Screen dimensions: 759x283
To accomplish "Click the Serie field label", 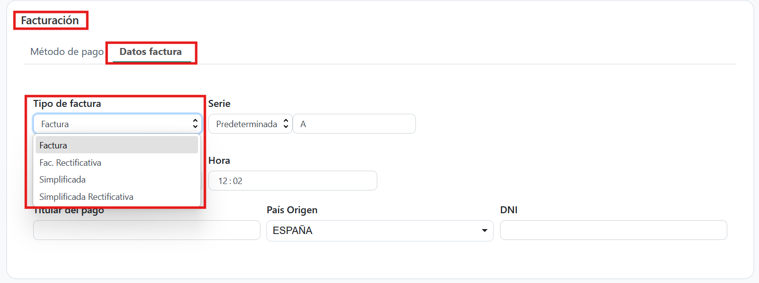I will [219, 104].
